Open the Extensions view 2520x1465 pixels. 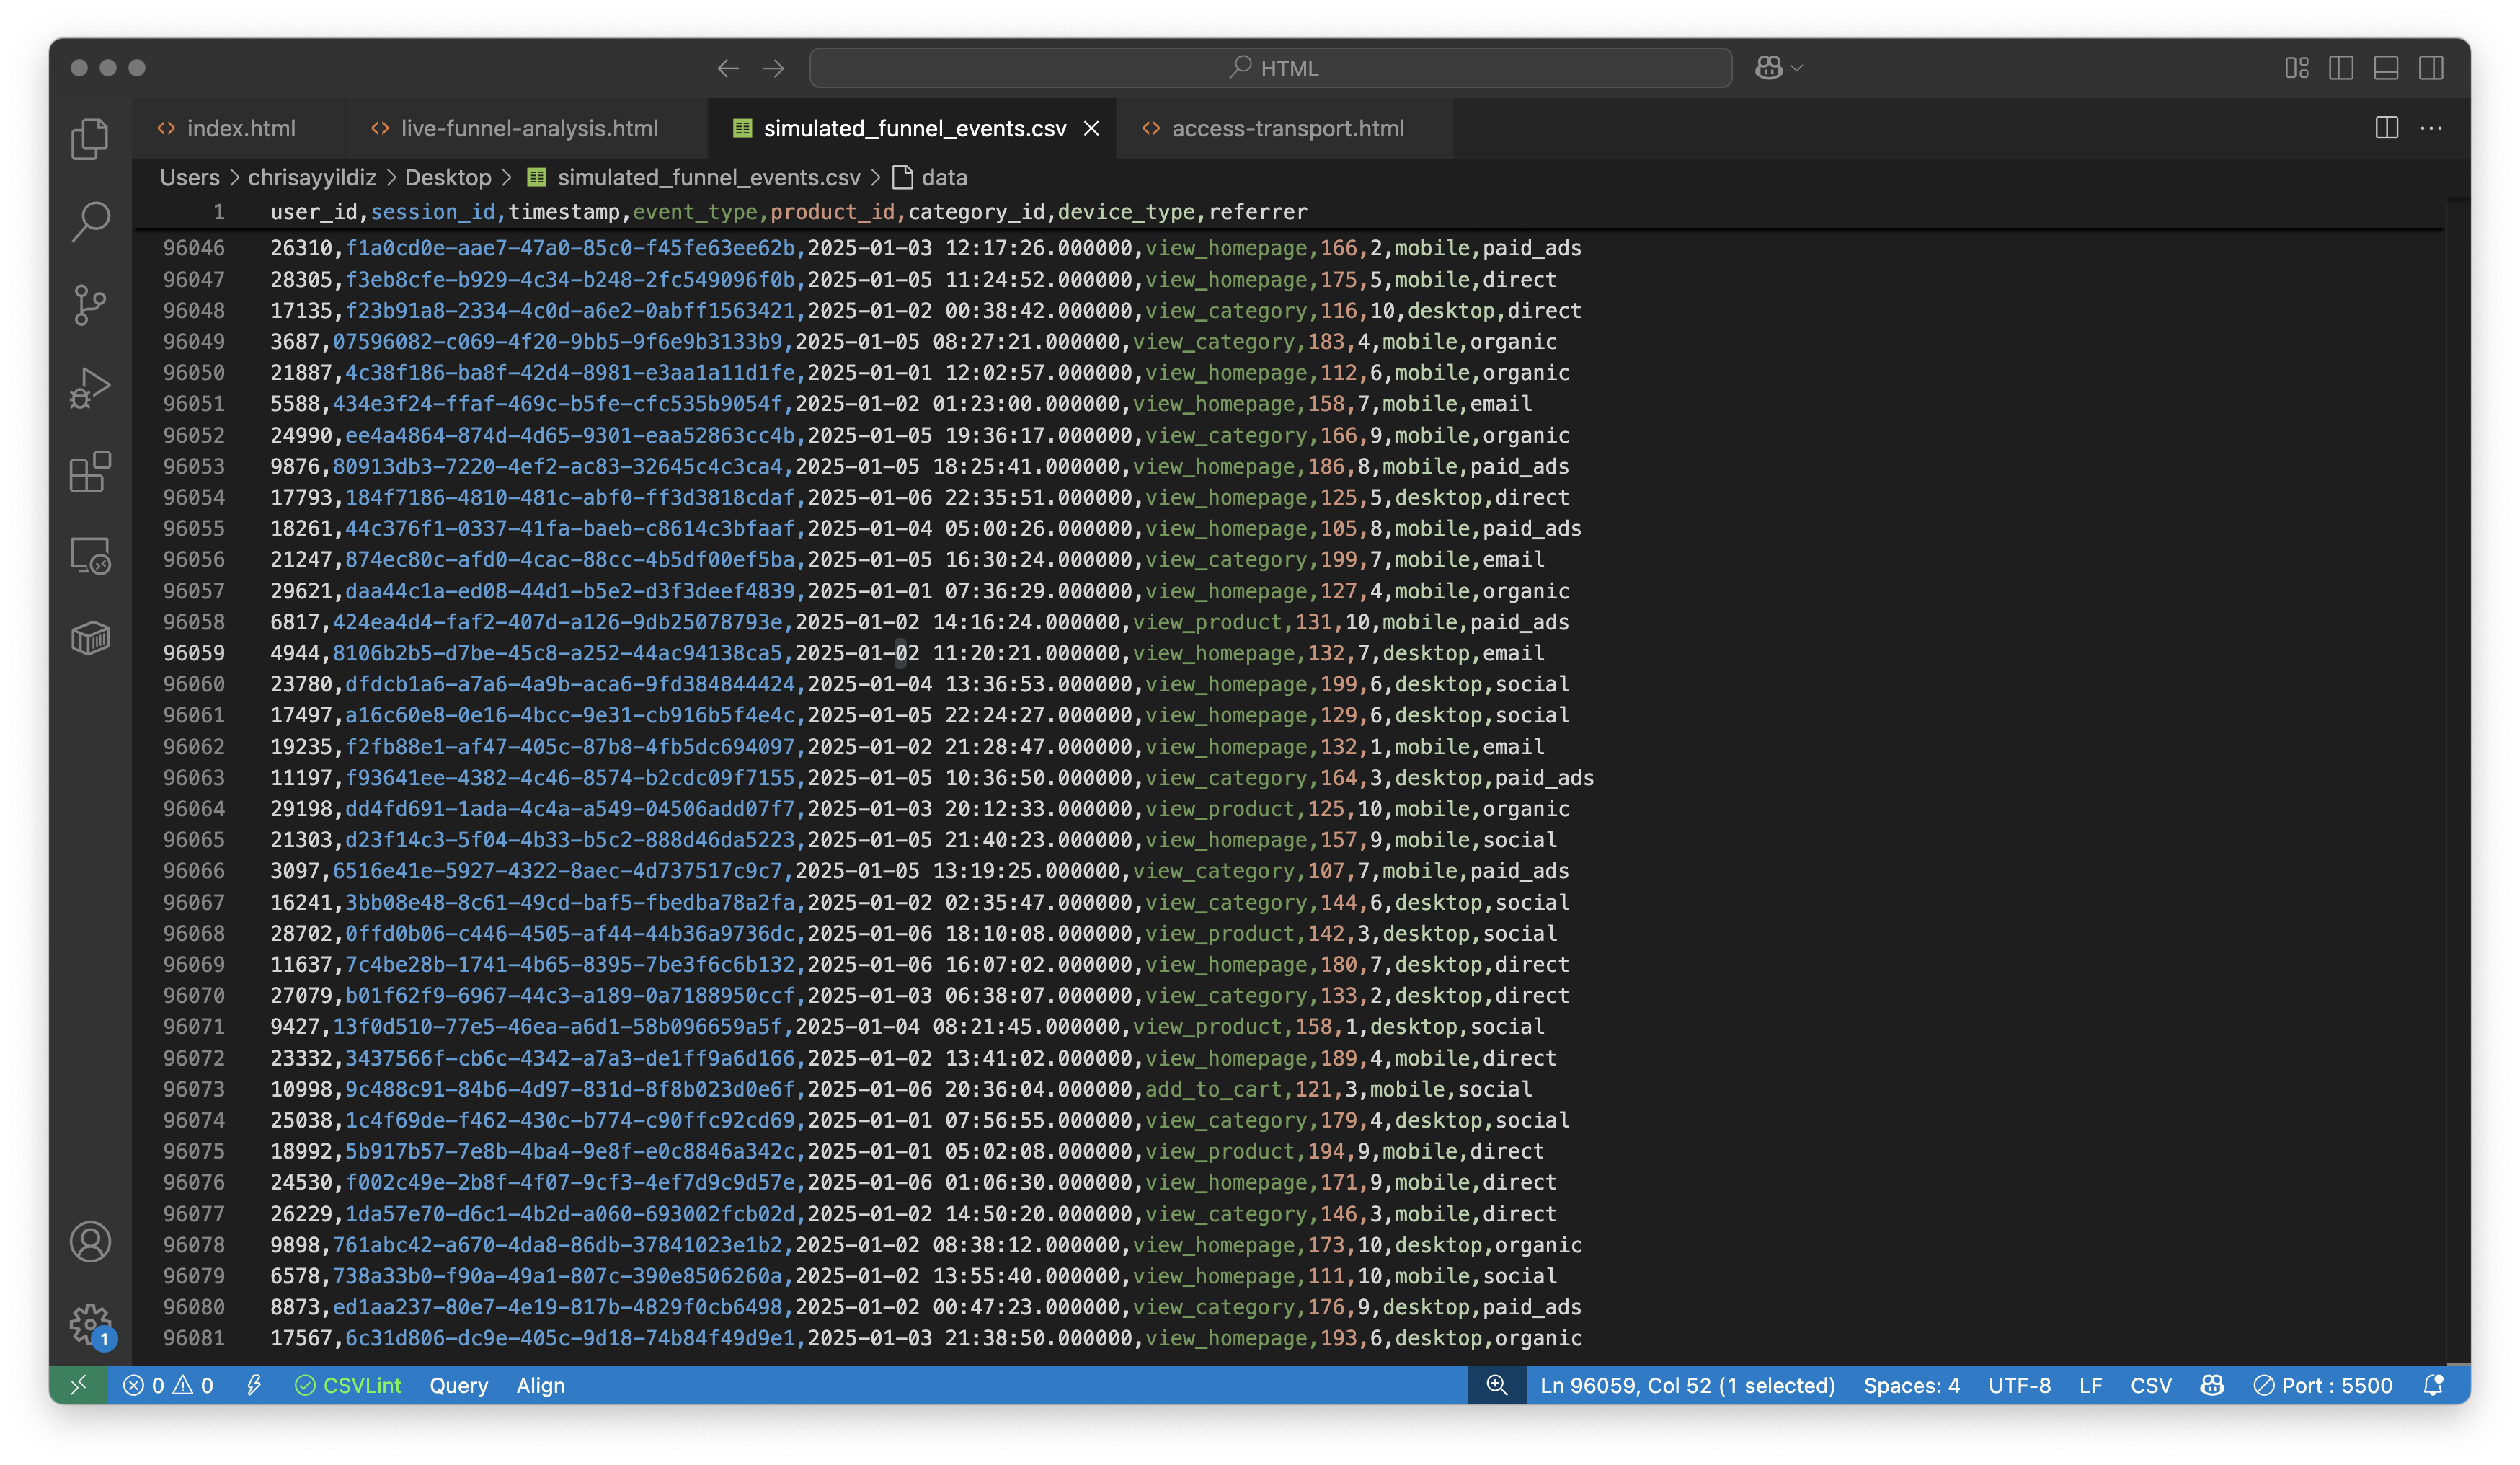(x=90, y=472)
